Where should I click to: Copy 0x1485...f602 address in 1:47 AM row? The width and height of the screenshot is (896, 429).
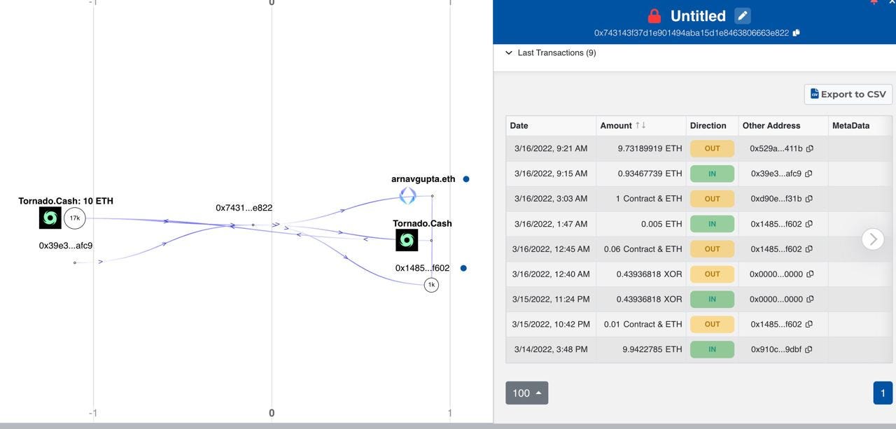[809, 224]
